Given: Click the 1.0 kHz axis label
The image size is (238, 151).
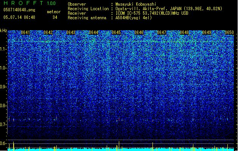Looking at the screenshot, I should pyautogui.click(x=3, y=68).
